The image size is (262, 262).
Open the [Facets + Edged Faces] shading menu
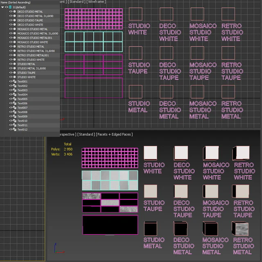tap(114, 134)
